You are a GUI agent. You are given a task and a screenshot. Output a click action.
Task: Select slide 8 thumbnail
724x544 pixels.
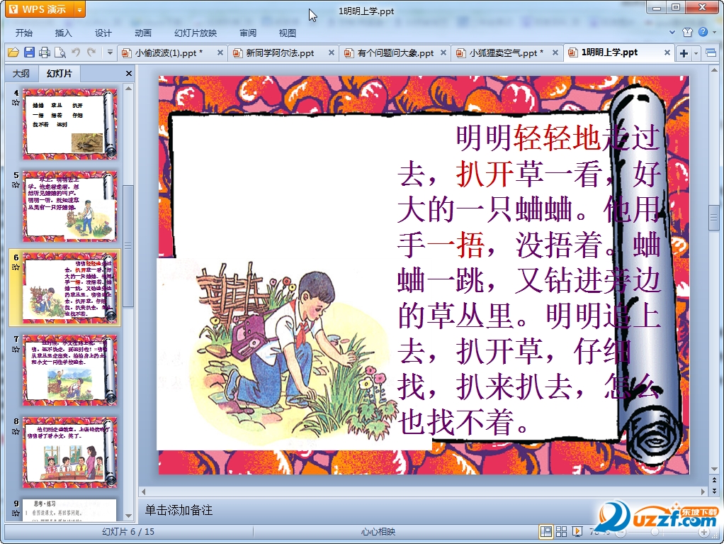(x=69, y=452)
